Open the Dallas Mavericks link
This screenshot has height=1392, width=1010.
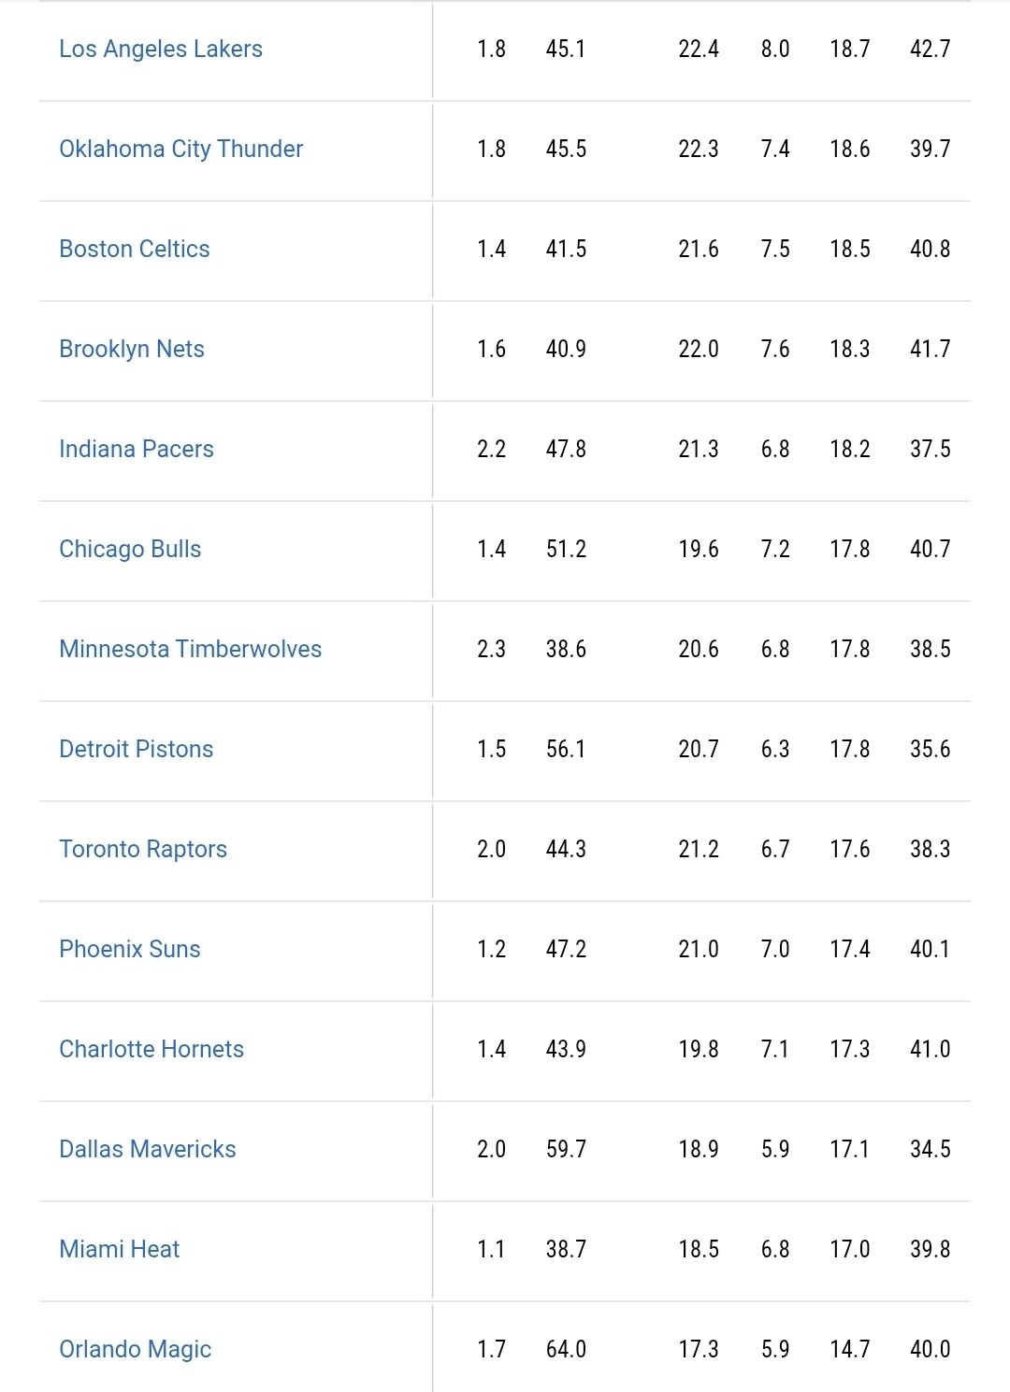pos(148,1149)
